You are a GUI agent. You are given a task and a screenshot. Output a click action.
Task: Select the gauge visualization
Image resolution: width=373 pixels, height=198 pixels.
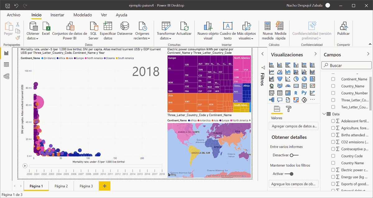288,86
